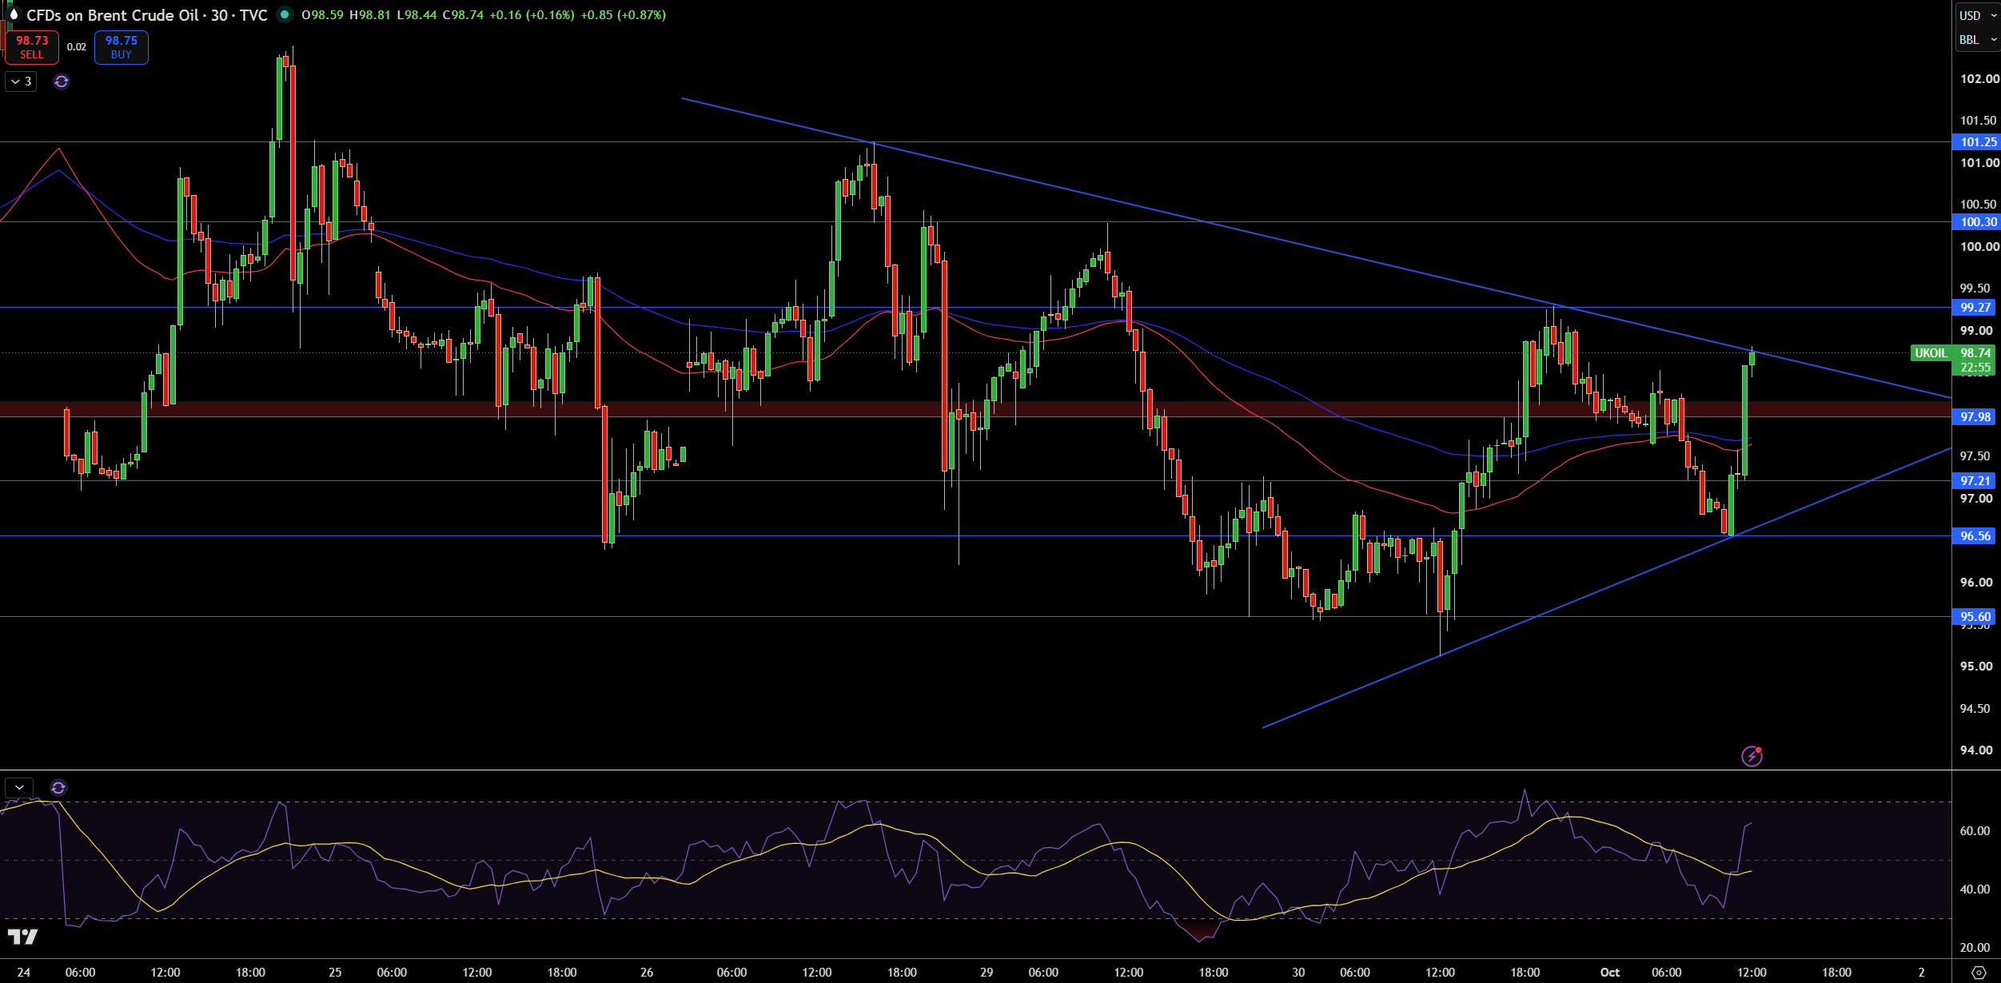Click the 60.00 RSI scale value
The width and height of the screenshot is (2001, 983).
point(1975,831)
